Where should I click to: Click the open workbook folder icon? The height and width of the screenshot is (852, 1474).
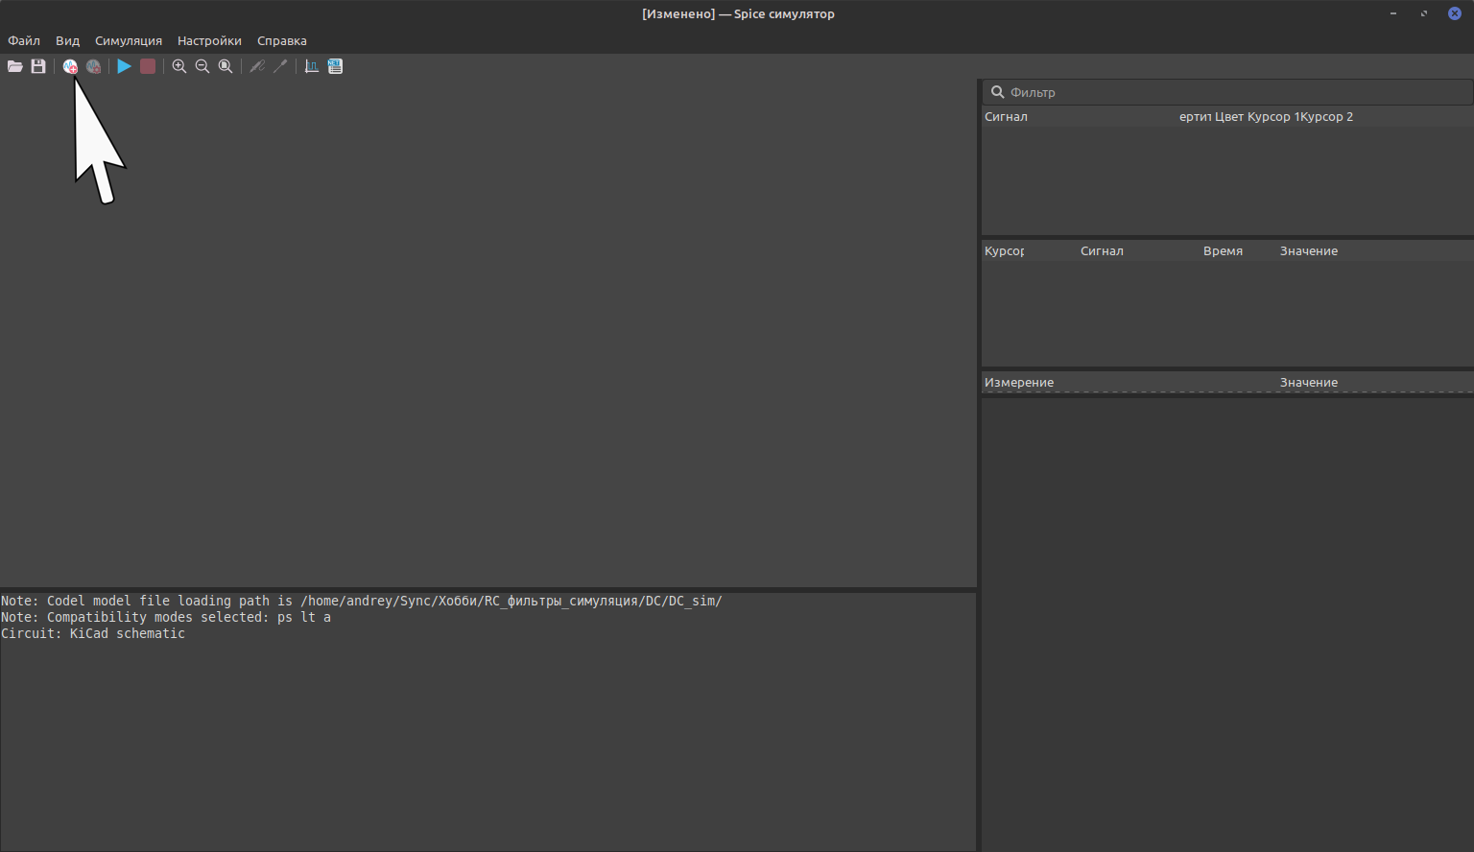[x=15, y=66]
